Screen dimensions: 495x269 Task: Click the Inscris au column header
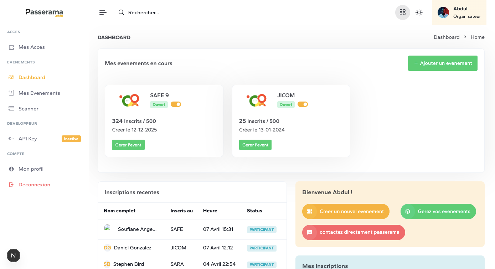(182, 211)
